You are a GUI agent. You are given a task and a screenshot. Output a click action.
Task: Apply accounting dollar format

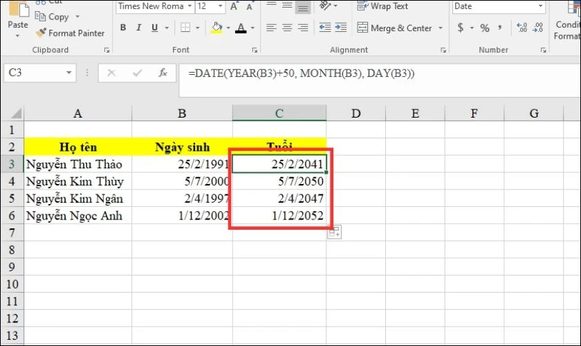[x=460, y=28]
